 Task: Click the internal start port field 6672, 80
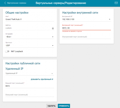click(x=87, y=28)
